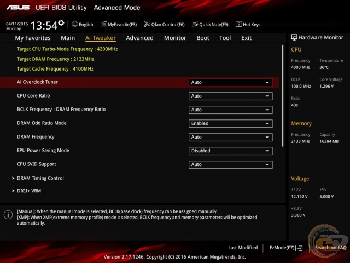Click the +12V reading 12.192 V
Image resolution: width=350 pixels, height=263 pixels.
point(299,197)
